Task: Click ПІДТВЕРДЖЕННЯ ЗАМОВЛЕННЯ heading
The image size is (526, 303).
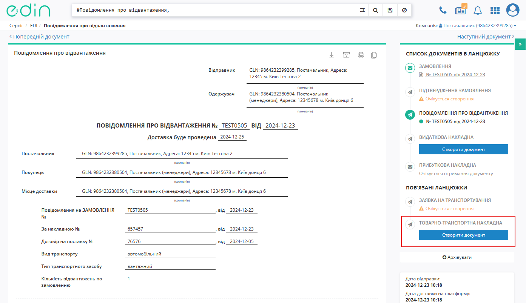Action: coord(455,91)
